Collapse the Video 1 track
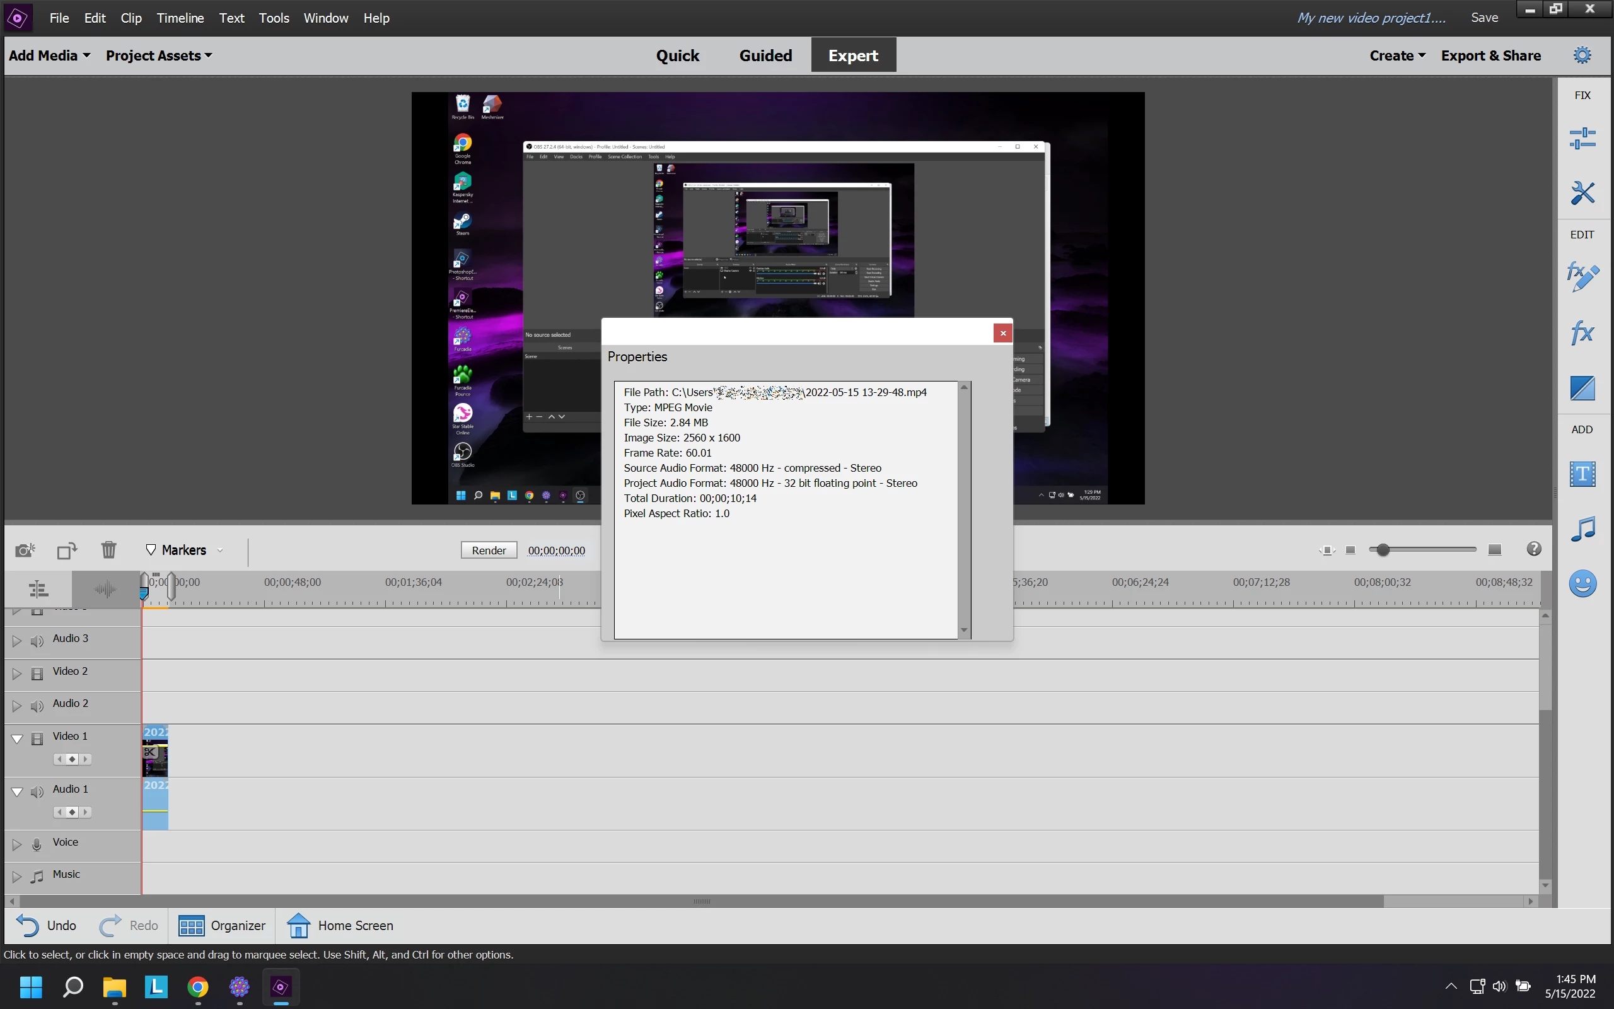The image size is (1614, 1009). (18, 738)
